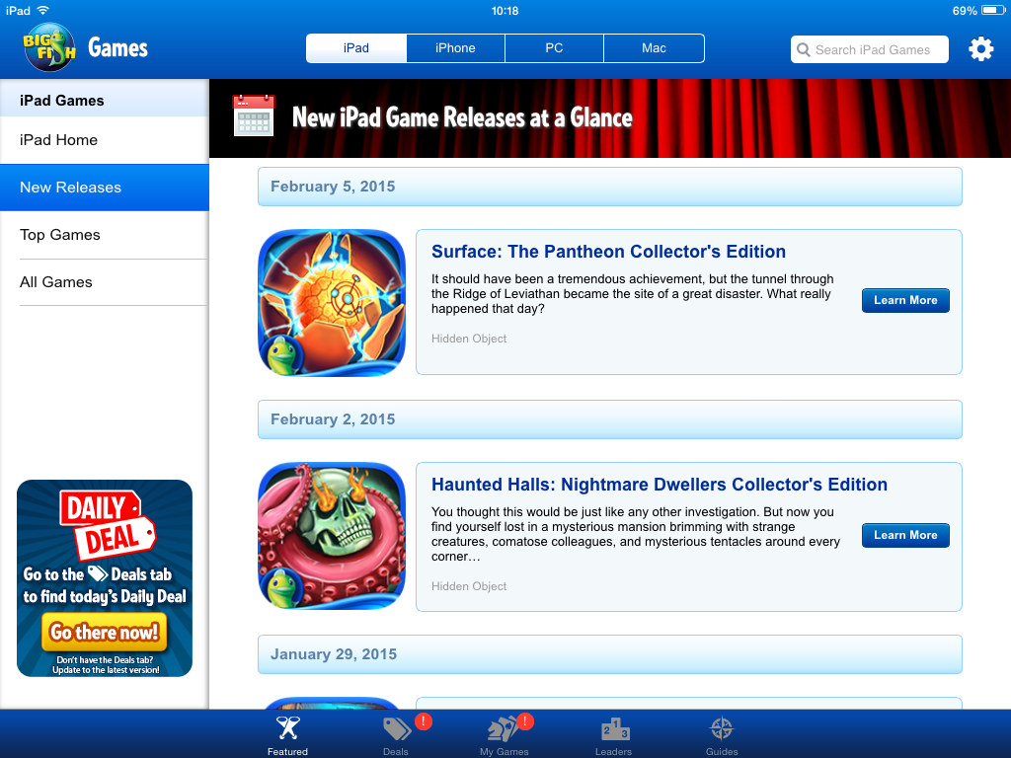Tap the Daily Deal promo banner heading
Screen dimensions: 1011x758
[x=108, y=524]
